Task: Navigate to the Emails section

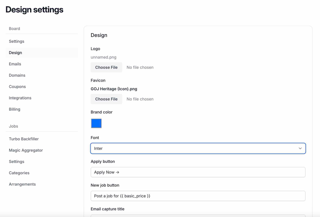Action: click(x=15, y=64)
